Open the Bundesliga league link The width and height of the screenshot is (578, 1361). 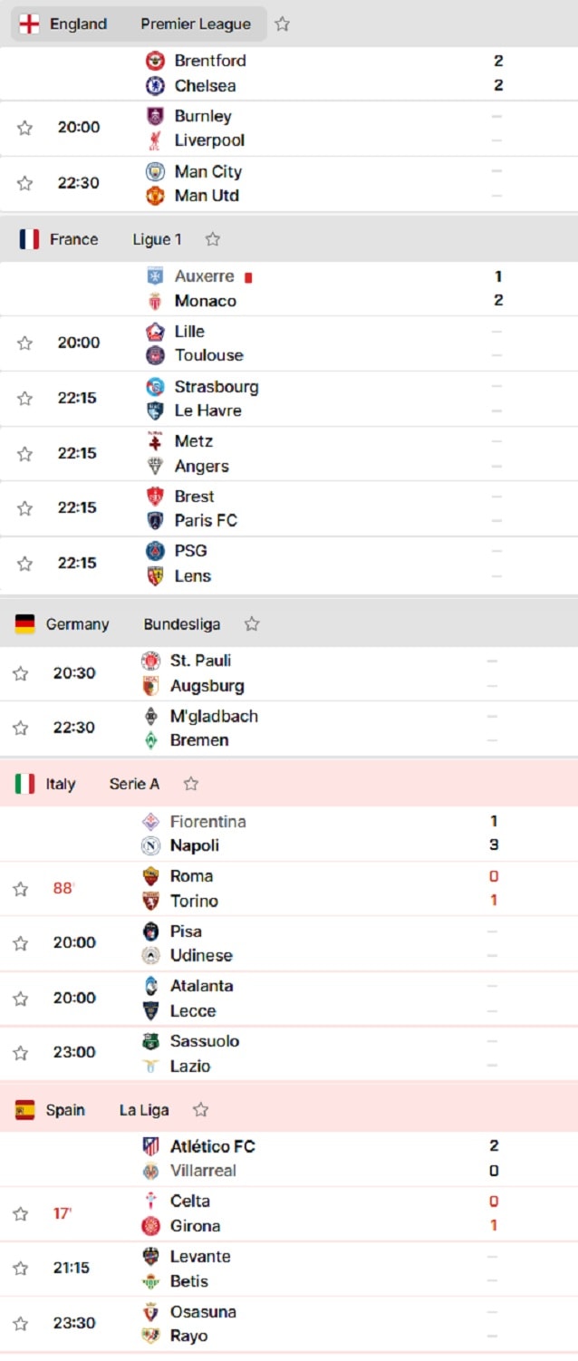coord(181,624)
